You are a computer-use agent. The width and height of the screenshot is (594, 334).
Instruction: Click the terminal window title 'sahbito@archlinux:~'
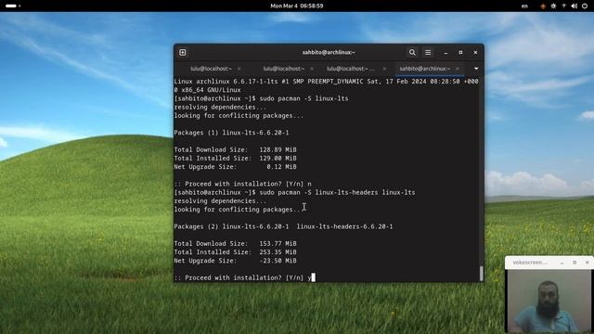[329, 52]
